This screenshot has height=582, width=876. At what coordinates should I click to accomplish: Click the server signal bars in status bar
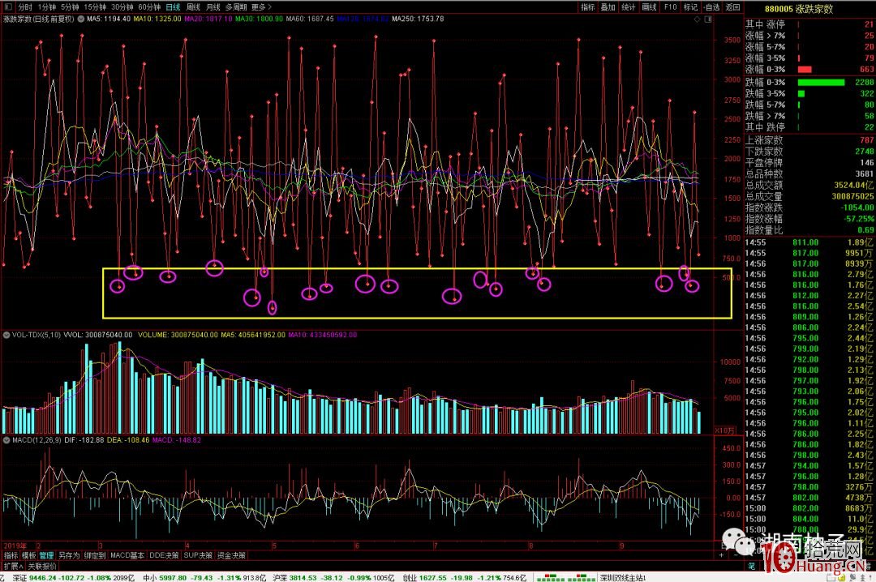(x=566, y=577)
